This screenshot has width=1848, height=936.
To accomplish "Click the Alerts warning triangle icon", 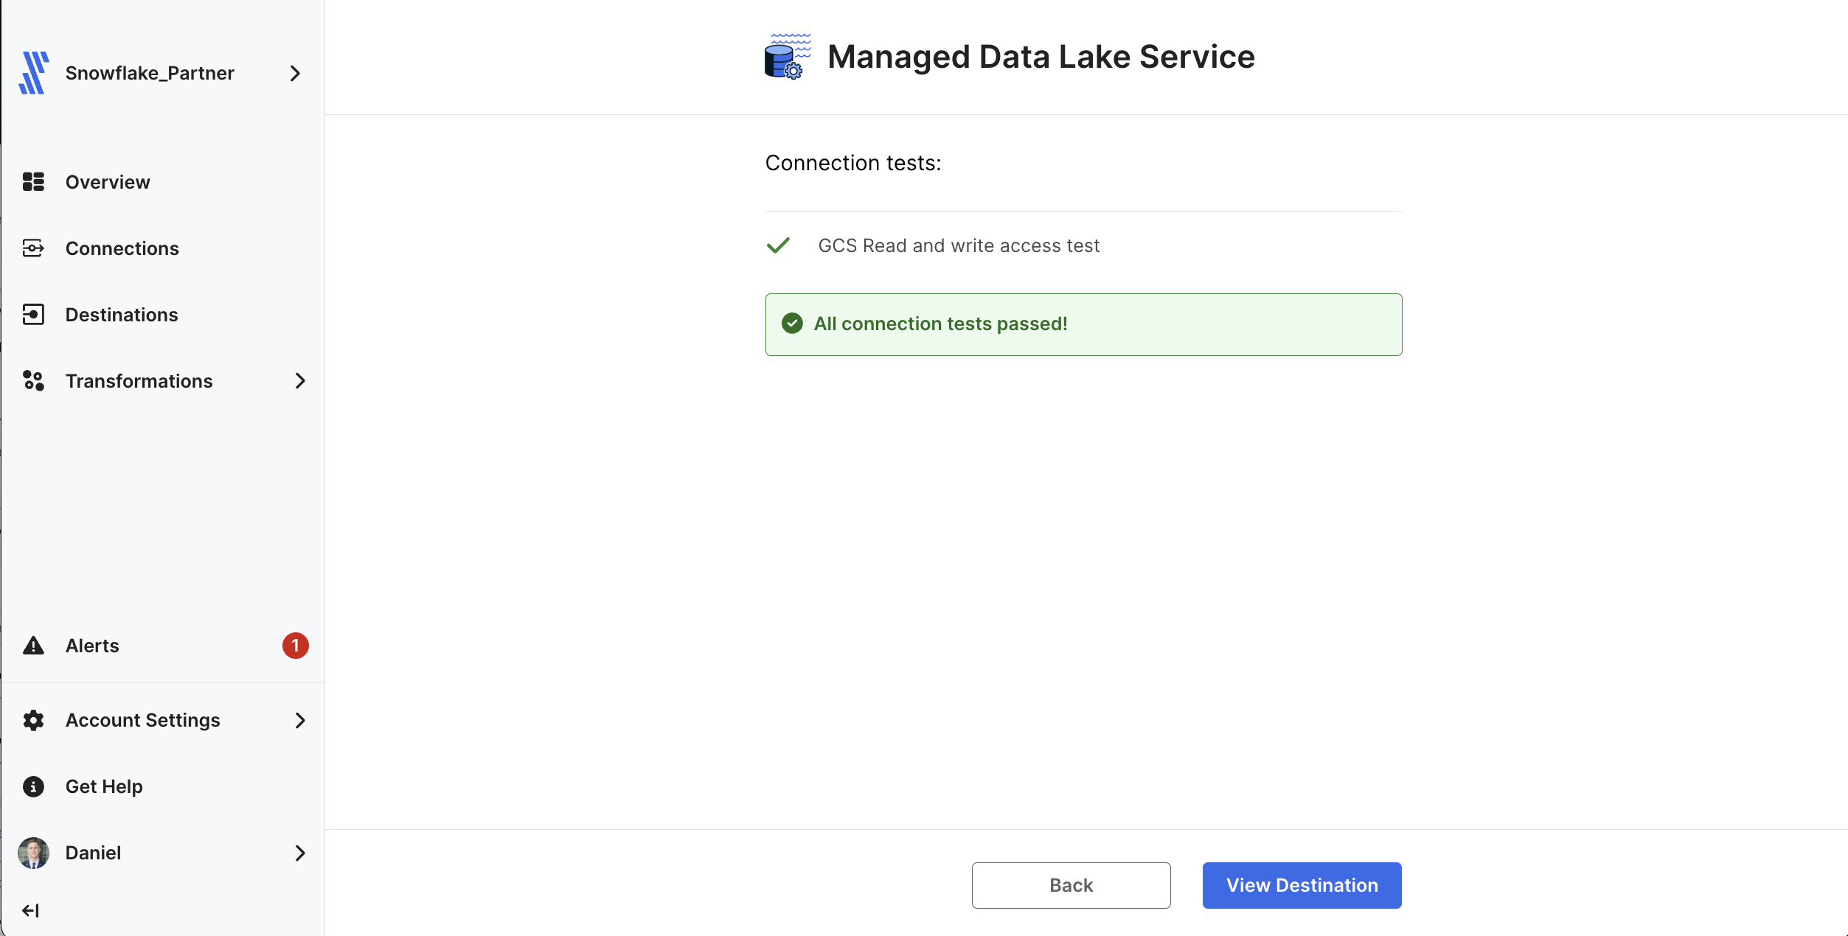I will 33,646.
